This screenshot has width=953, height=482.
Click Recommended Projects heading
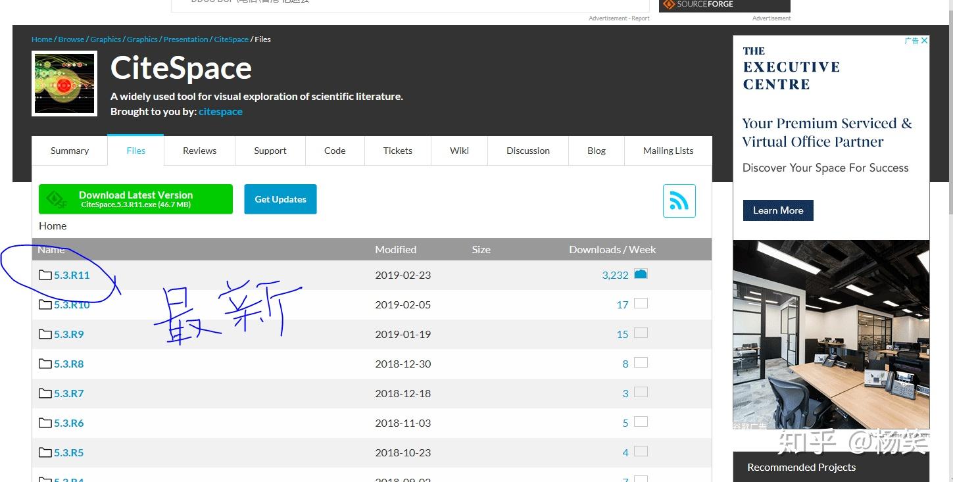pyautogui.click(x=801, y=467)
